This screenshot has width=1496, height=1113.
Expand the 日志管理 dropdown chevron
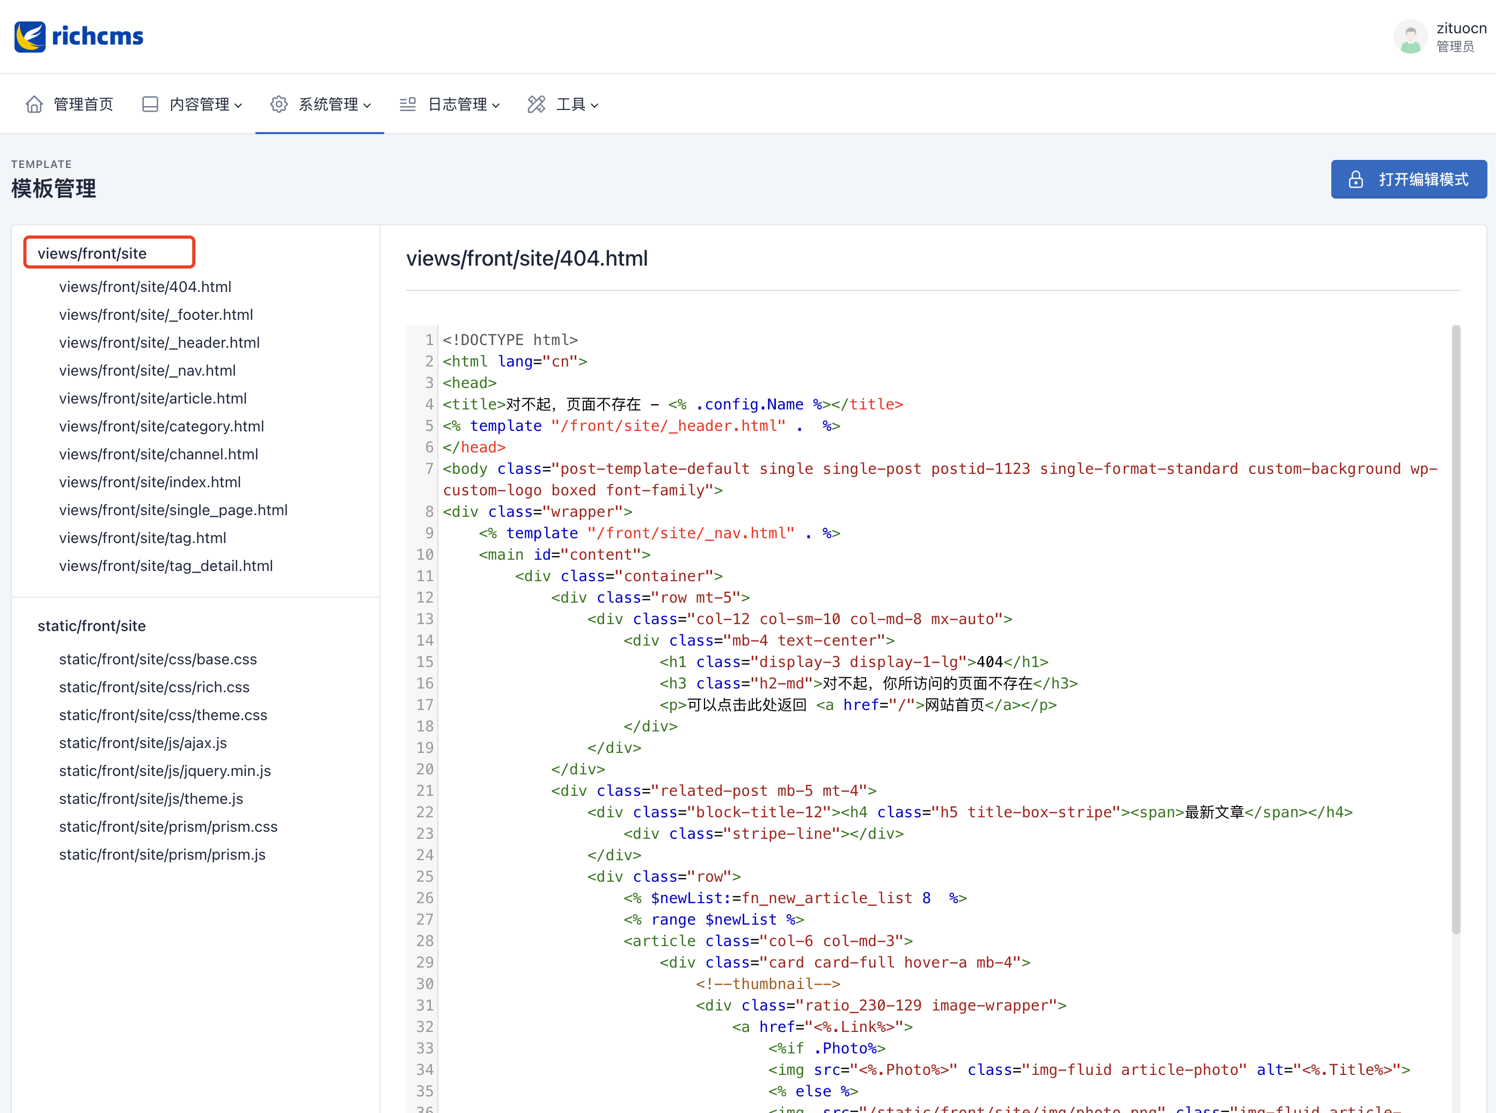[x=496, y=105]
